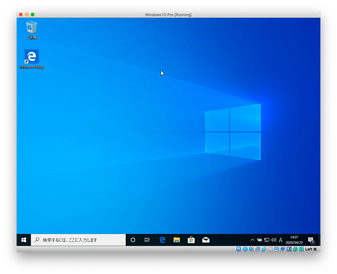Open the Mail app in taskbar
This screenshot has height=274, width=337.
(206, 240)
